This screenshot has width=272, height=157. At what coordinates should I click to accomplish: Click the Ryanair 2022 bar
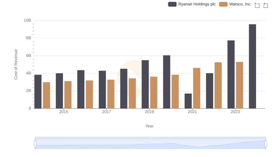coord(209,91)
